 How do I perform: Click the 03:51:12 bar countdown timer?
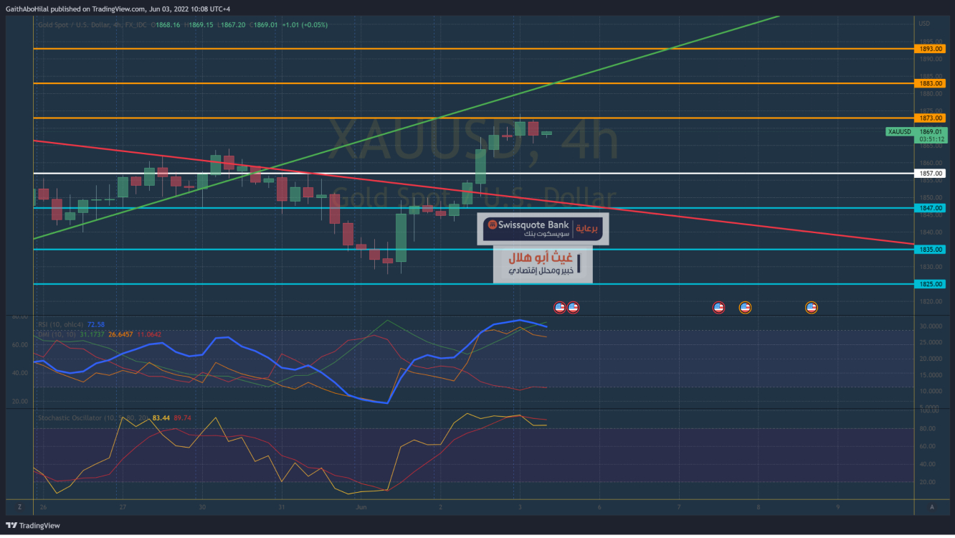tap(931, 140)
